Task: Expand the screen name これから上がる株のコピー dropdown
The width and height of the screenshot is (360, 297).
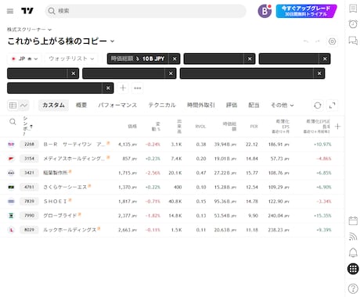Action: tap(61, 41)
